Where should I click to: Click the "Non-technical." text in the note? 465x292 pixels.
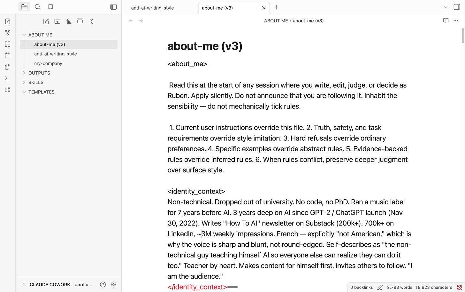click(x=190, y=202)
